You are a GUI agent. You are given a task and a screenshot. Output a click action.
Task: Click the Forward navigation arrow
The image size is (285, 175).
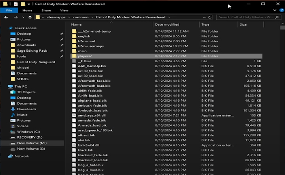[16, 17]
